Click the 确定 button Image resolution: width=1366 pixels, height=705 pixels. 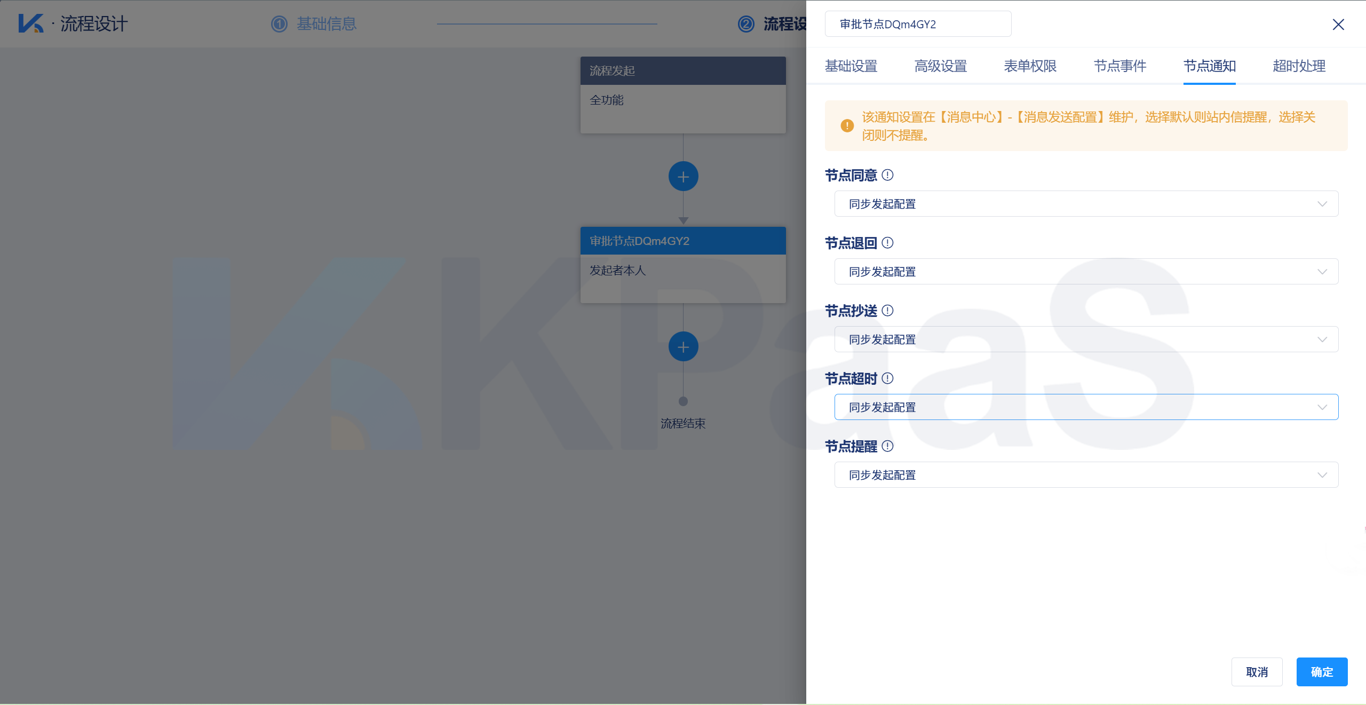[1322, 672]
